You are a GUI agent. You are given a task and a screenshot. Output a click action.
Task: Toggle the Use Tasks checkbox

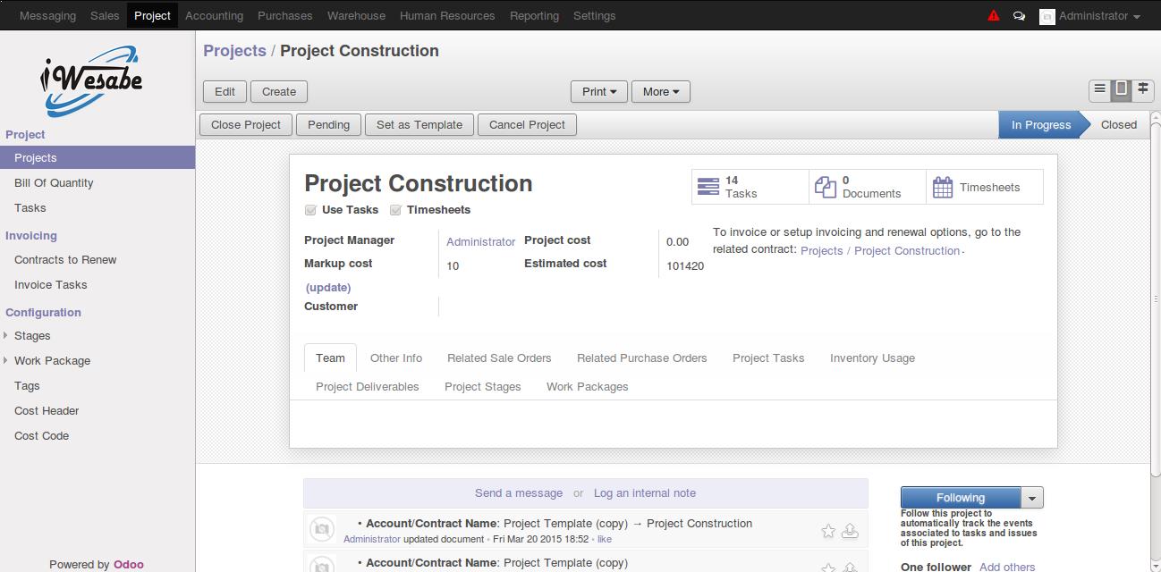tap(310, 210)
